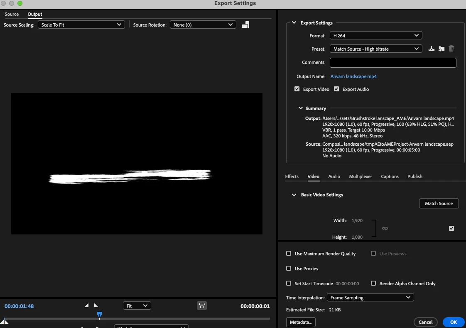Screen dimensions: 466x328
Task: Open the Format H.264 dropdown
Action: 376,36
